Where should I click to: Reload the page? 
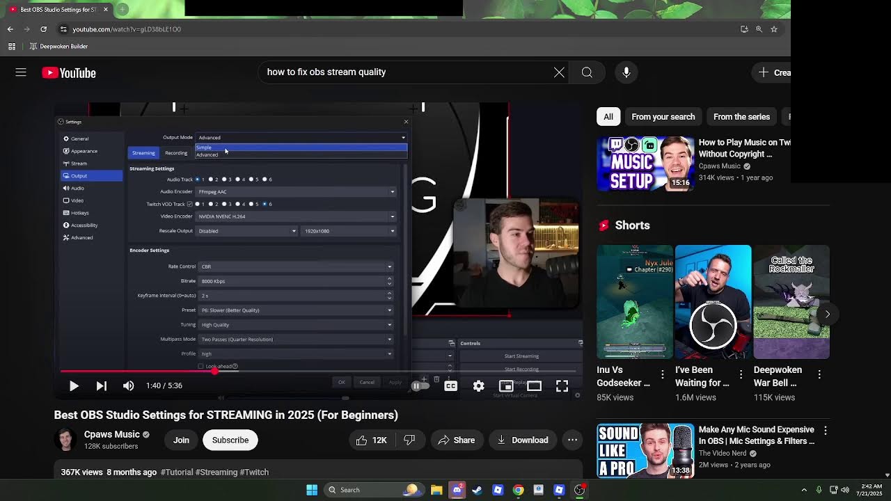click(x=43, y=29)
